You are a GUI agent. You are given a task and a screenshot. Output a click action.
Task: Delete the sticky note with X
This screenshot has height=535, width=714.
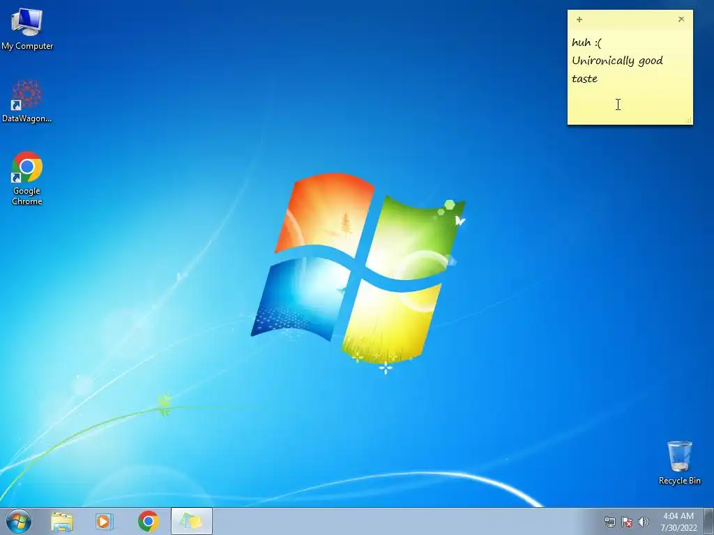(x=681, y=19)
